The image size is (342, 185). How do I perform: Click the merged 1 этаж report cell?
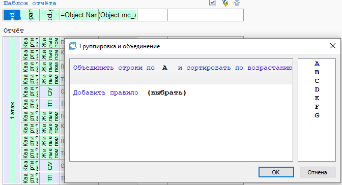12,110
